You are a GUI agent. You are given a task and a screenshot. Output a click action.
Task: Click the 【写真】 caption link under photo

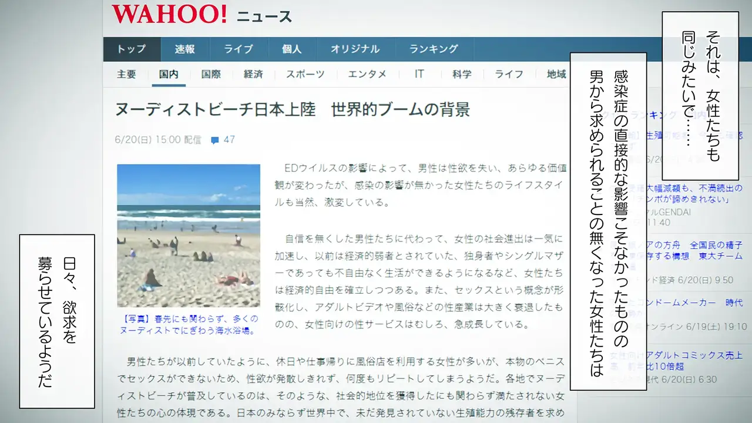tap(189, 325)
